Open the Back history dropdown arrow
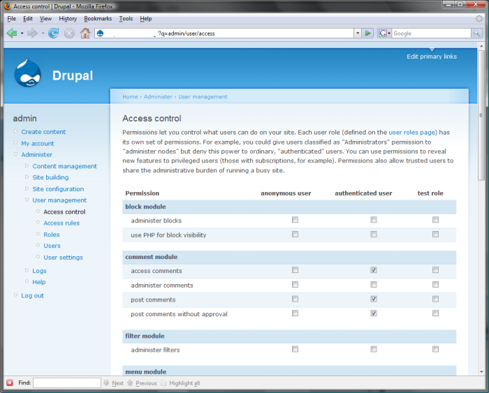 (22, 33)
